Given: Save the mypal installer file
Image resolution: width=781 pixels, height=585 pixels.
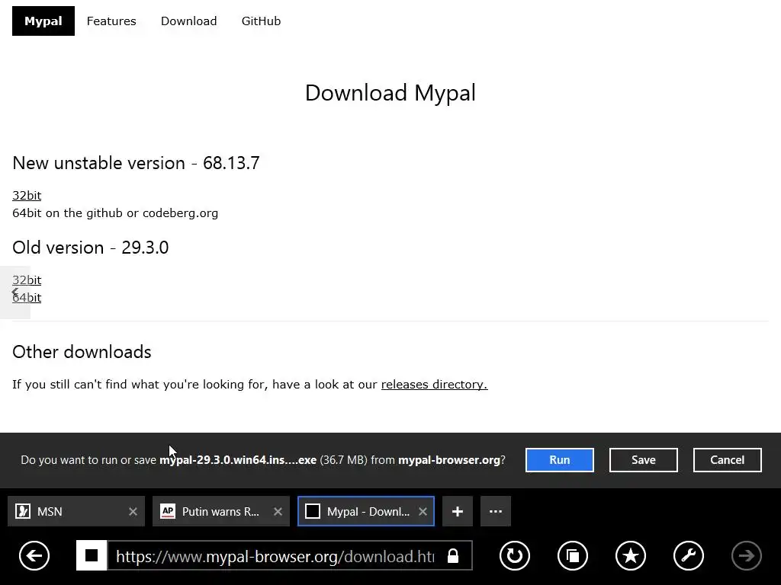Looking at the screenshot, I should click(x=644, y=460).
